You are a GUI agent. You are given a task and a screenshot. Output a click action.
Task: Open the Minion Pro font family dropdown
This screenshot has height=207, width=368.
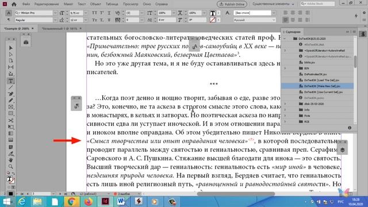[x=55, y=13]
